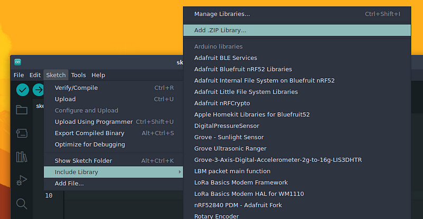The width and height of the screenshot is (423, 219).
Task: Click the Arduino IDE logo in title bar
Action: tap(18, 62)
